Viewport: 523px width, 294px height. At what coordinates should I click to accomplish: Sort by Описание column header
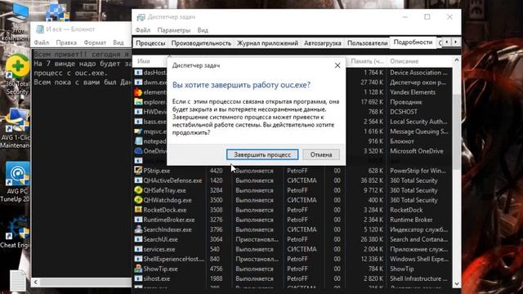pyautogui.click(x=405, y=61)
